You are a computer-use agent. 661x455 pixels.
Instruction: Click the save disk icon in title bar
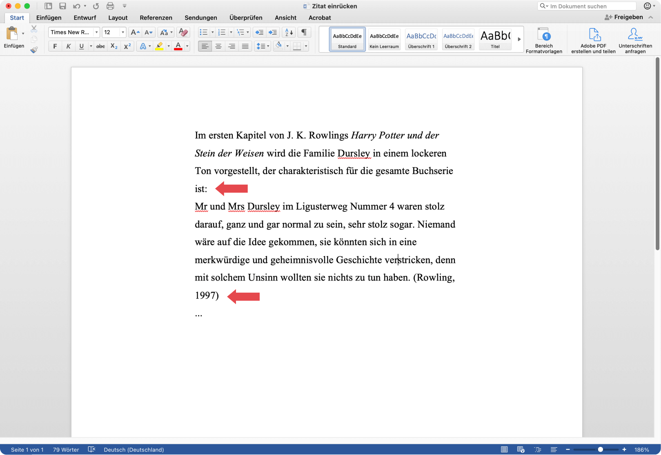(x=62, y=6)
